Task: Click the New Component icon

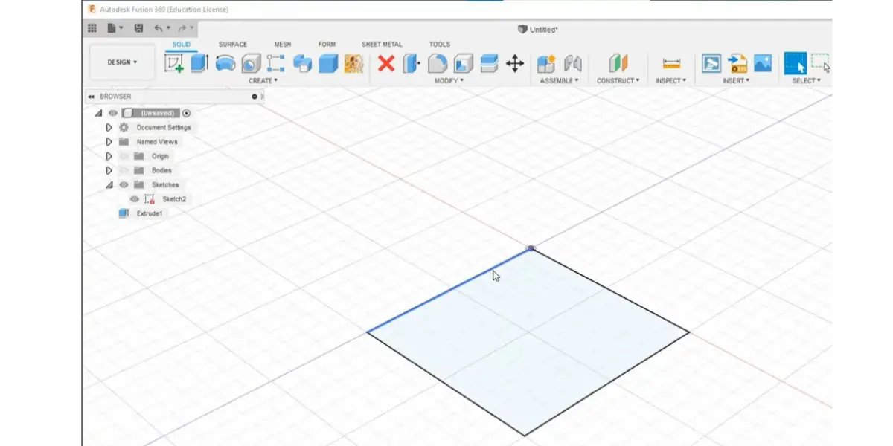Action: (x=547, y=63)
